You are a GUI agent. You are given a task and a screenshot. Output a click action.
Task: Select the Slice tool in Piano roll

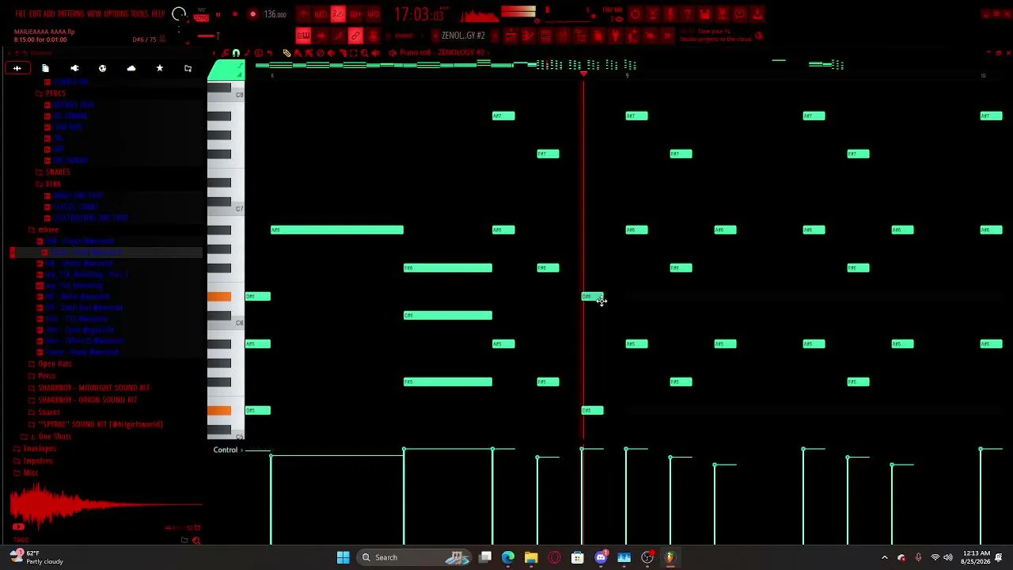point(342,53)
